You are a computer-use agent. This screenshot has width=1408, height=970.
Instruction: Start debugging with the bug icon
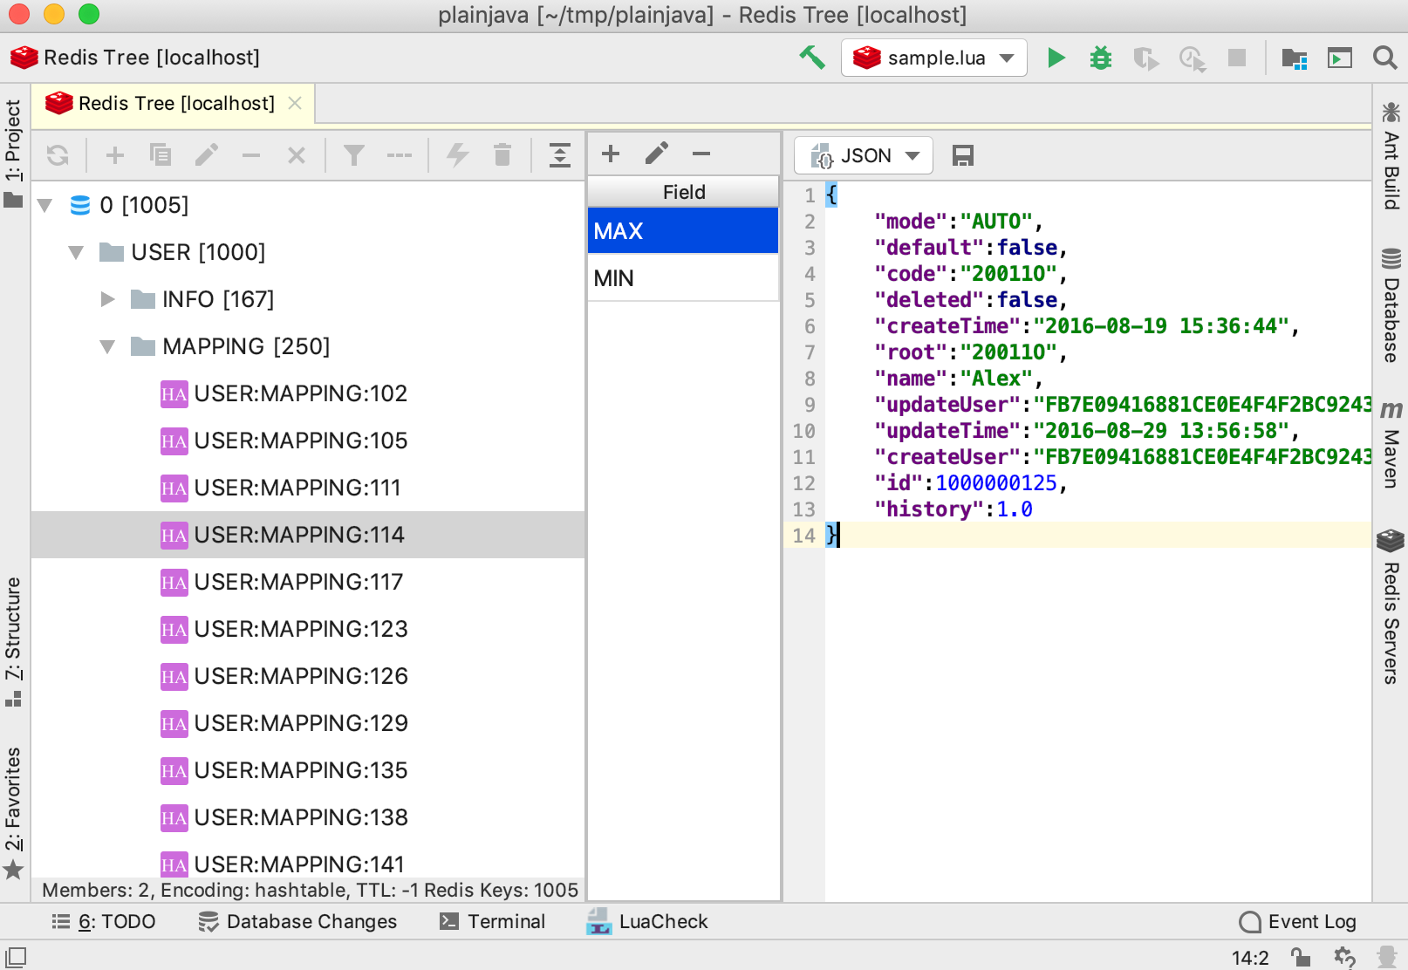1101,58
